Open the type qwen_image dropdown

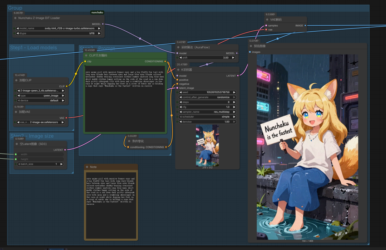tap(41, 96)
